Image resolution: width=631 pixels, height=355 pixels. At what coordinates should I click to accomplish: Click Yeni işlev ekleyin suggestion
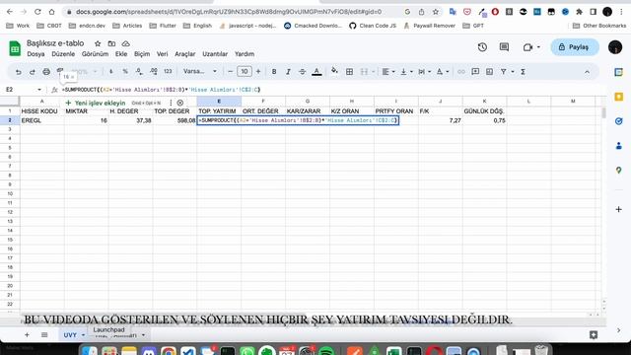(x=96, y=103)
